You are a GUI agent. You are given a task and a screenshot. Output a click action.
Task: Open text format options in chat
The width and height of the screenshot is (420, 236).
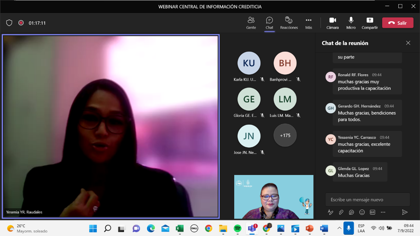330,212
